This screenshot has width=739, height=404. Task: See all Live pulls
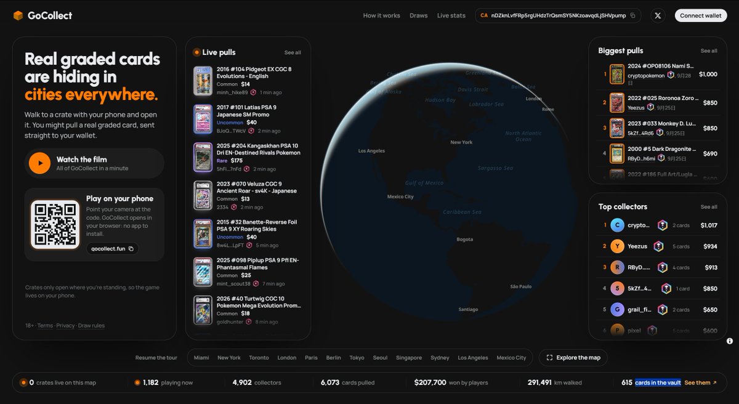click(293, 53)
